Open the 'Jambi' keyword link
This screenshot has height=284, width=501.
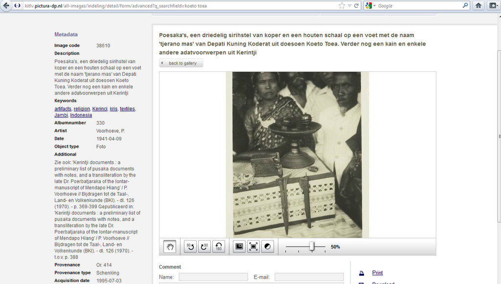[61, 115]
